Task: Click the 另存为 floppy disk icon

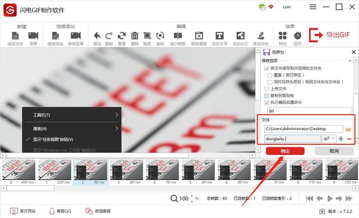Action: coord(266,52)
